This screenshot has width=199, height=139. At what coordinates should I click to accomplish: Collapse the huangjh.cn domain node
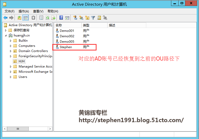coord(6,35)
